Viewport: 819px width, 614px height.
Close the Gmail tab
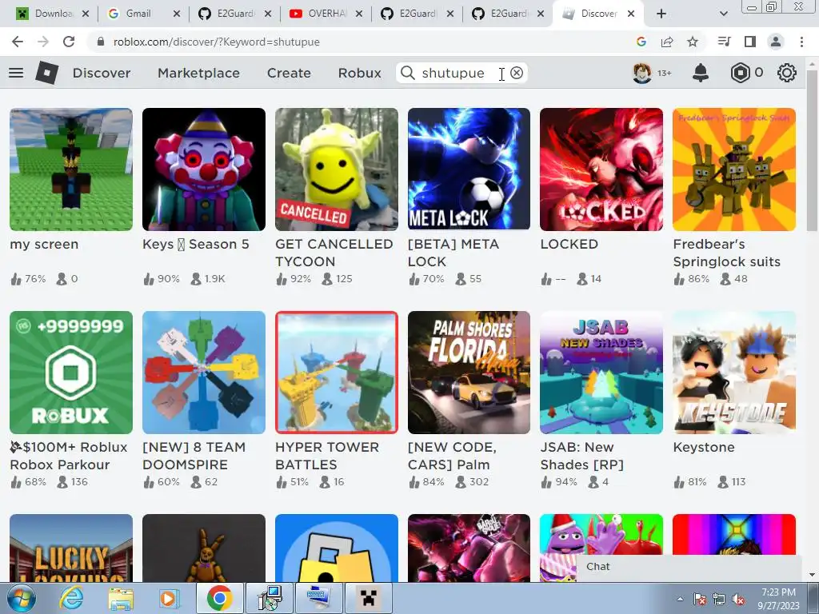pos(177,14)
